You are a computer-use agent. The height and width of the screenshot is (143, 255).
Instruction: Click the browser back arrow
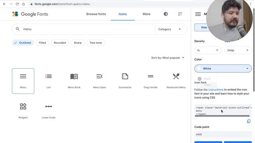coord(4,4)
